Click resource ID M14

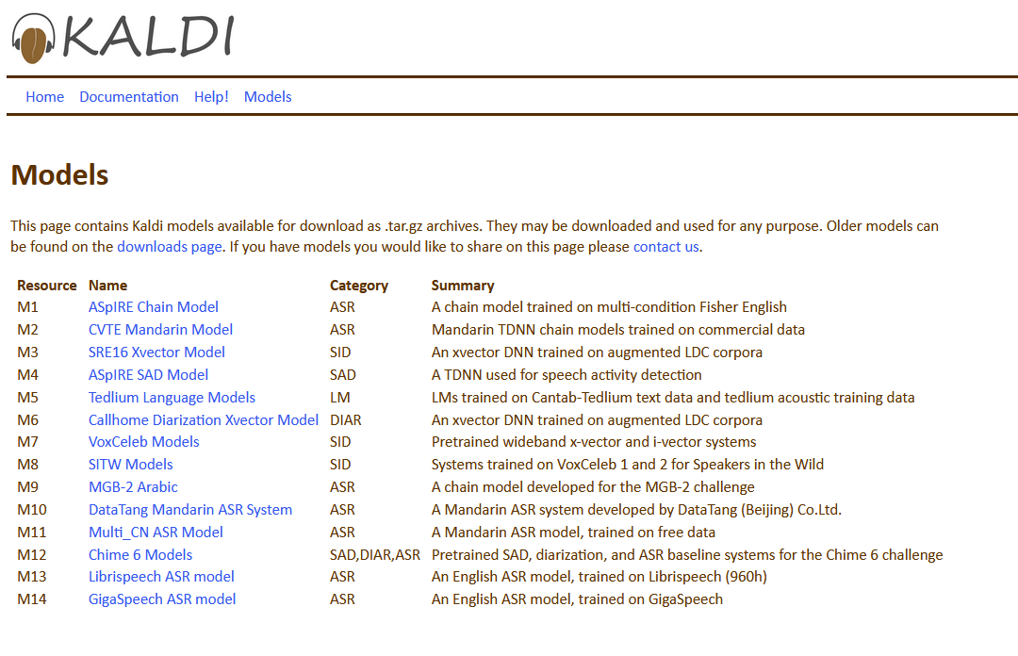32,599
